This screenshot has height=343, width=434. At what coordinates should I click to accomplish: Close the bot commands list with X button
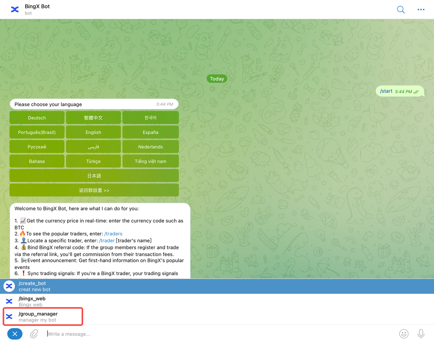(15, 334)
